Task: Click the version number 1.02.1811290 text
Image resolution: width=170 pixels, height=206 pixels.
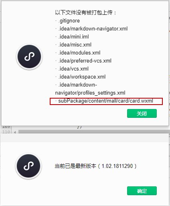Action: pos(117,166)
